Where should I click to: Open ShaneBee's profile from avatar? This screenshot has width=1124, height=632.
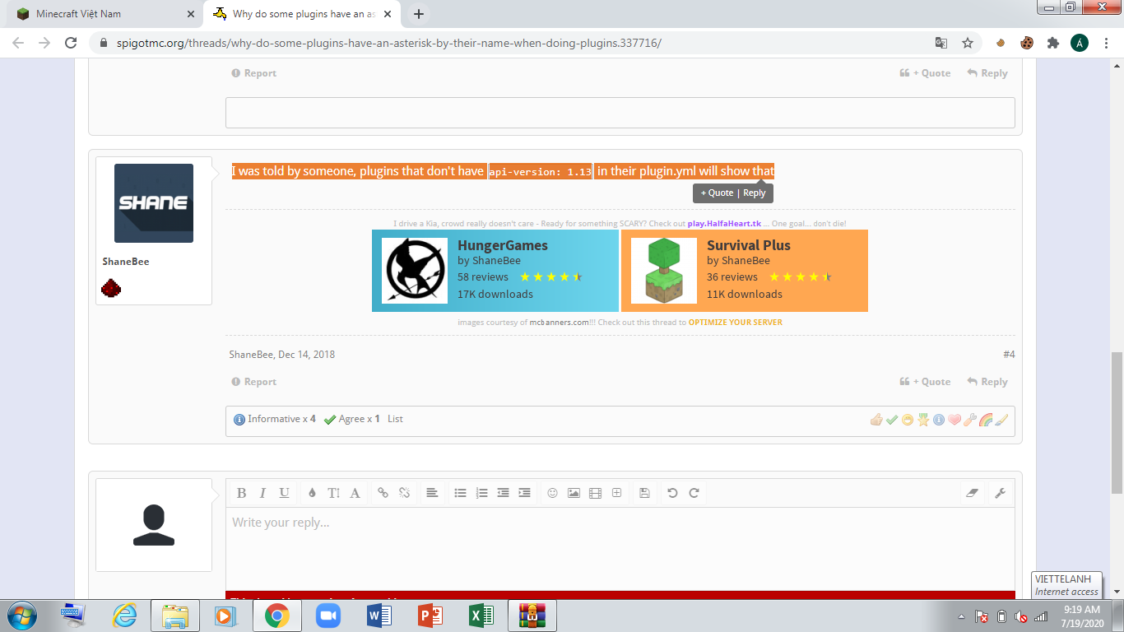154,203
